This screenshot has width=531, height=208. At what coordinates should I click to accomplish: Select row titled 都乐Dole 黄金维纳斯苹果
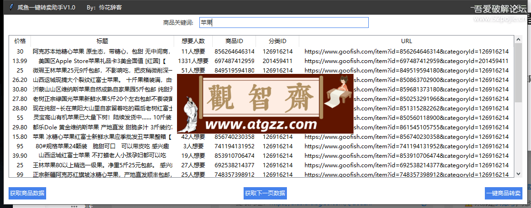pyautogui.click(x=261, y=127)
